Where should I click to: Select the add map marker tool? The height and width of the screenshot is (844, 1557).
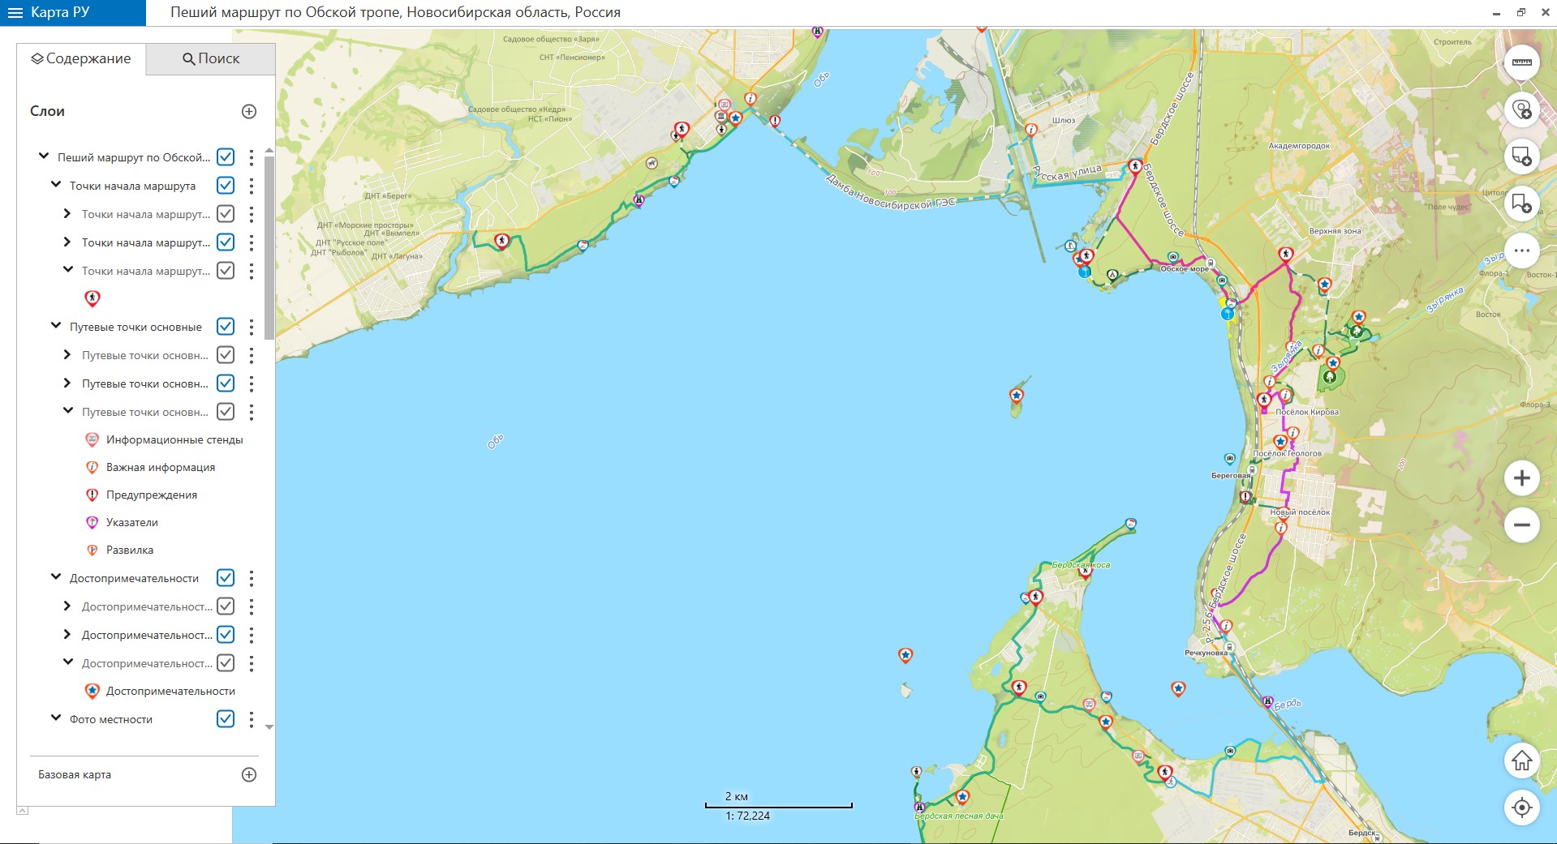(x=1521, y=109)
